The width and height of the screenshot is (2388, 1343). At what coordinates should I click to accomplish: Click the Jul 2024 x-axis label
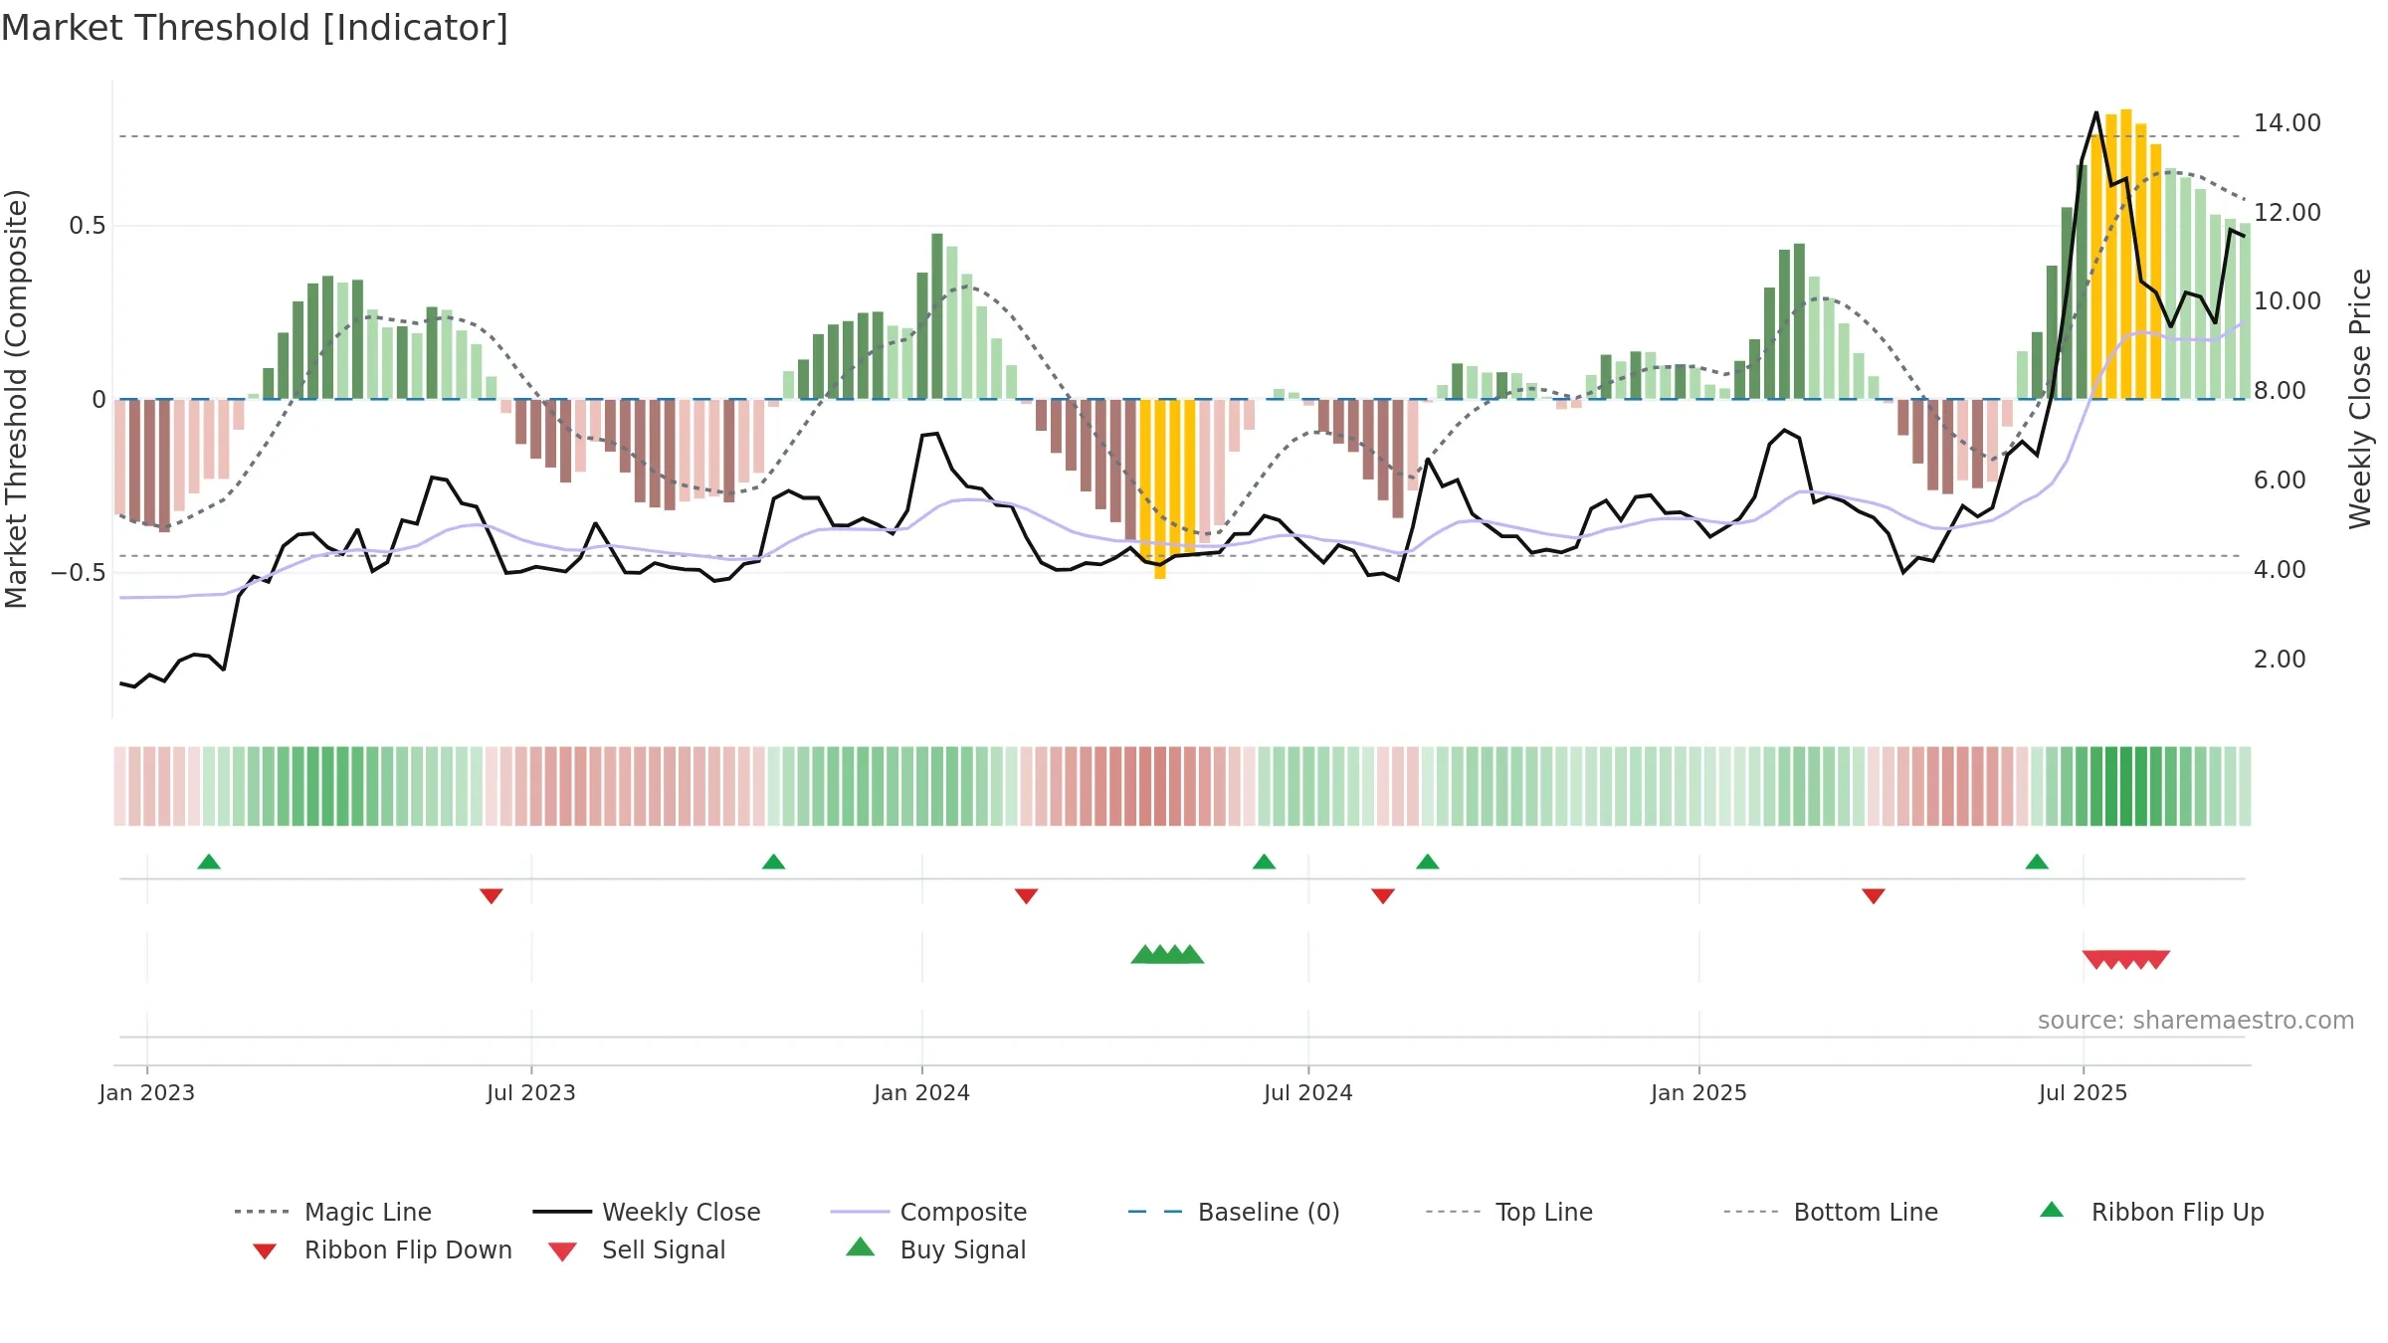[1308, 1093]
